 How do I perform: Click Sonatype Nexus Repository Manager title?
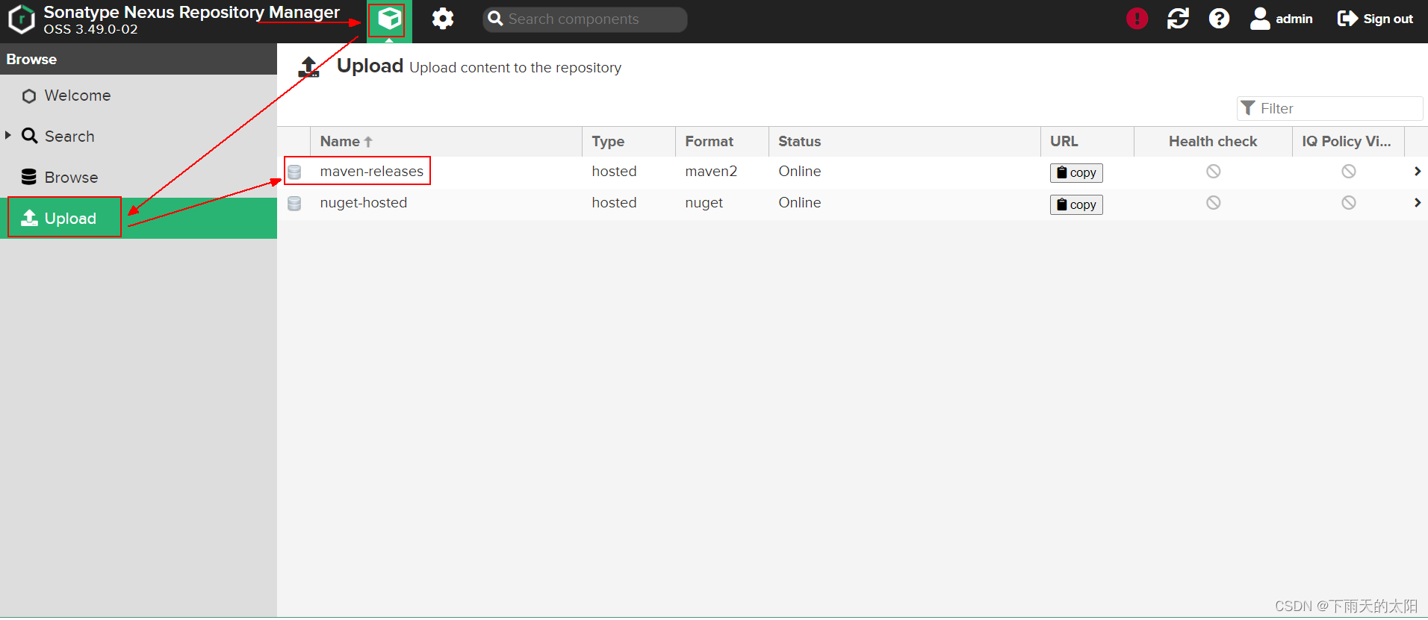[x=191, y=13]
